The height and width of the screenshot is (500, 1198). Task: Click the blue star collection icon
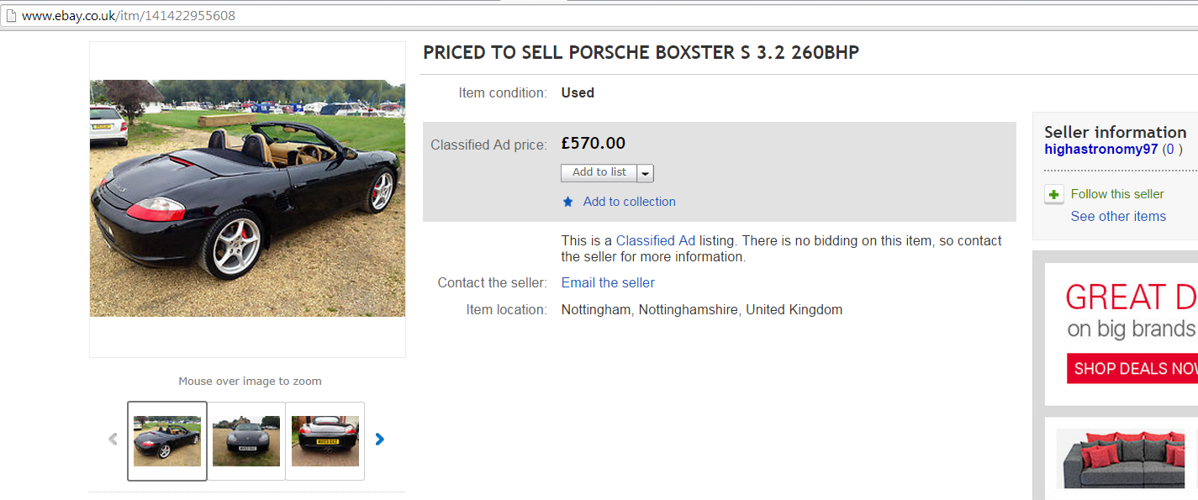pyautogui.click(x=568, y=202)
